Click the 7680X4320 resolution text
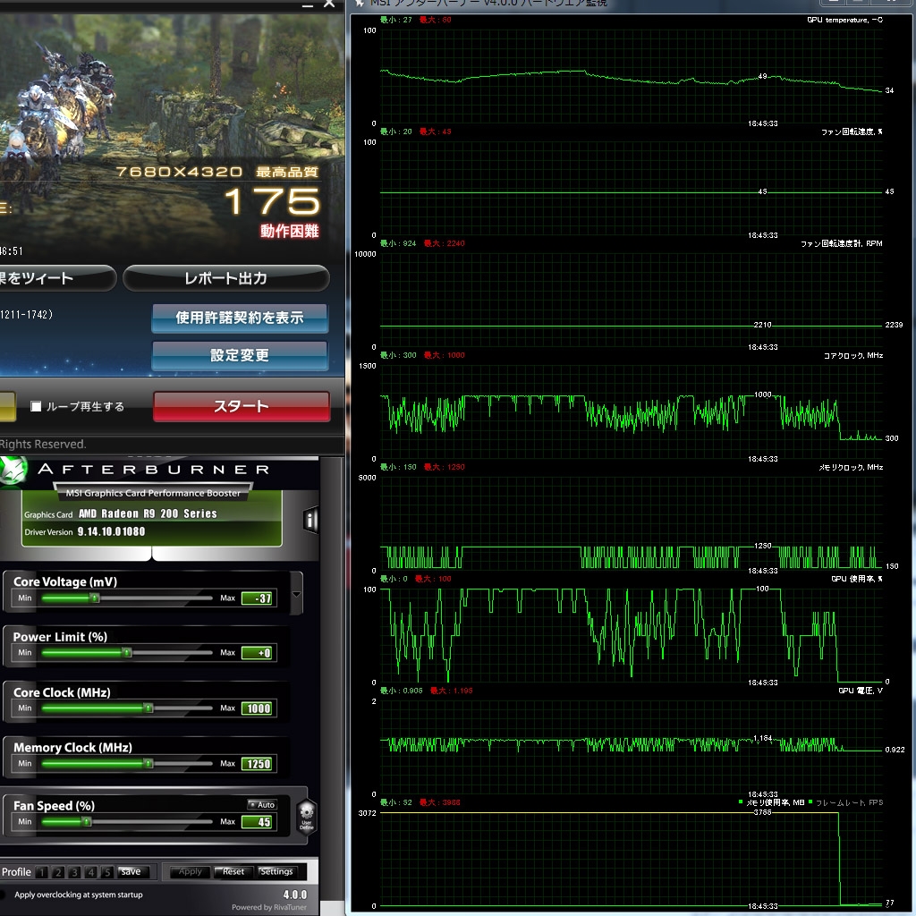The image size is (916, 916). (x=179, y=172)
